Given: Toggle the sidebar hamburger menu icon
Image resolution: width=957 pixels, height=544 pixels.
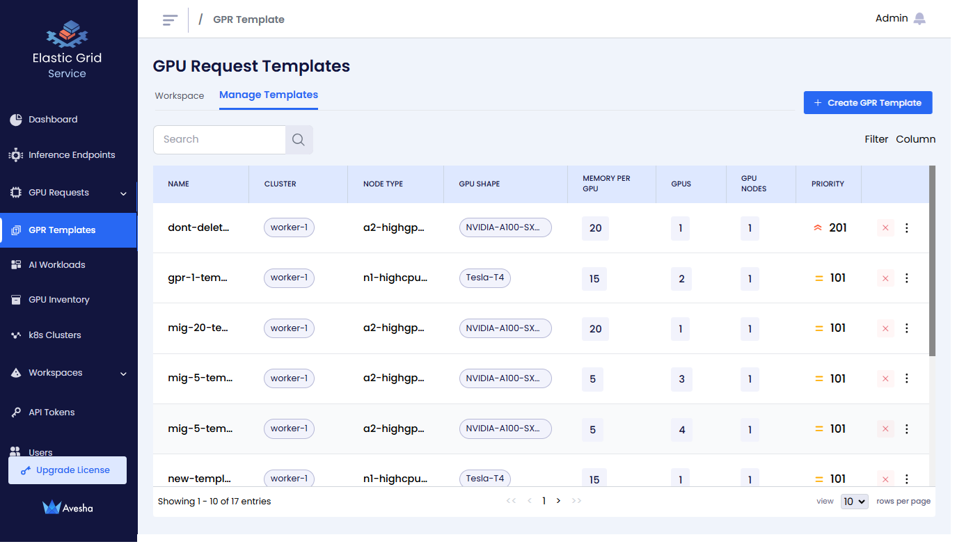Looking at the screenshot, I should (x=170, y=19).
